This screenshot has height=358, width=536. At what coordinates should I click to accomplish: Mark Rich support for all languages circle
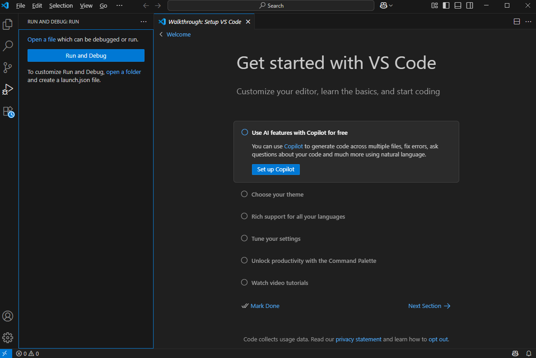tap(244, 216)
